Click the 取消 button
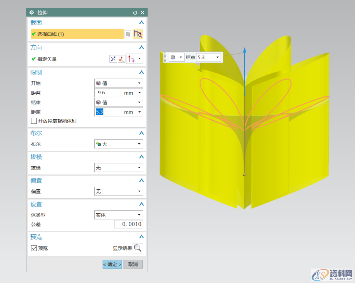 (x=133, y=264)
